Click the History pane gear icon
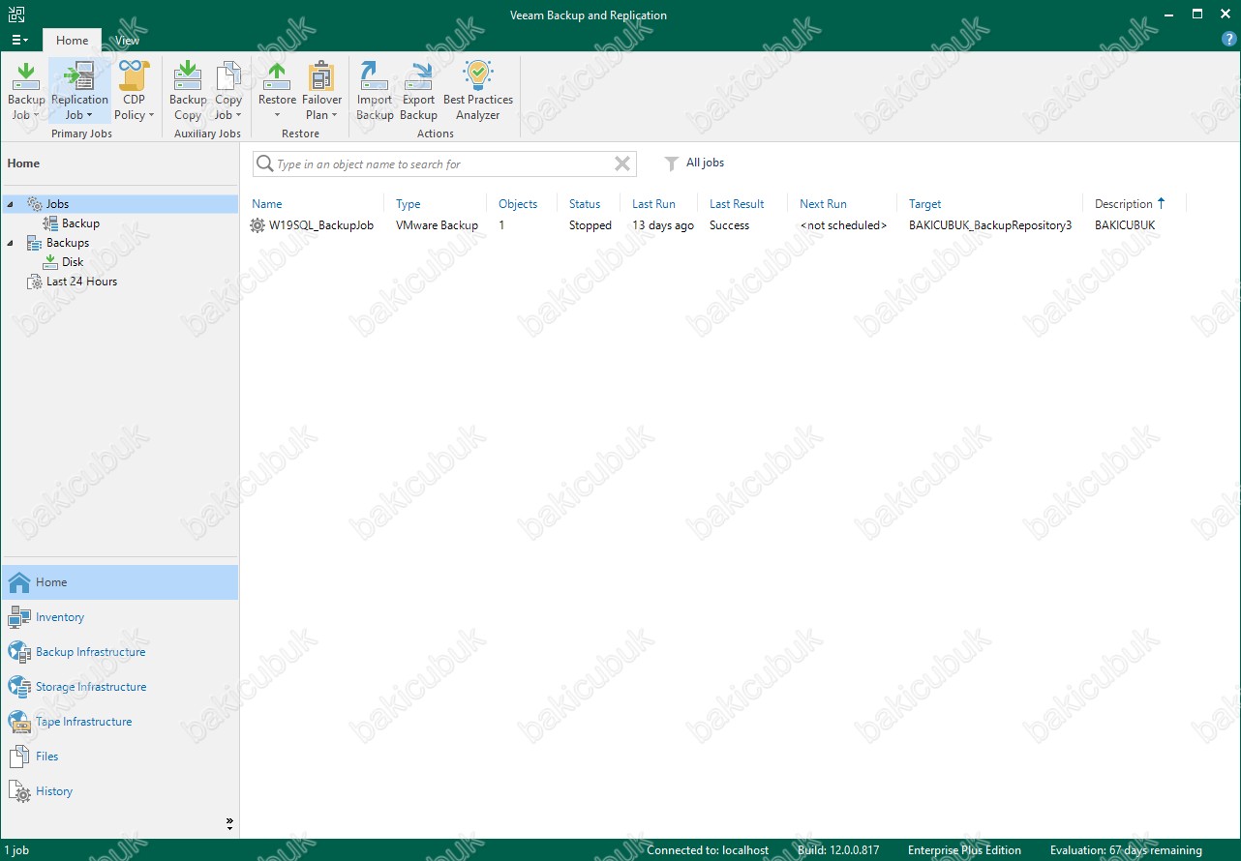This screenshot has width=1241, height=861. [x=19, y=791]
